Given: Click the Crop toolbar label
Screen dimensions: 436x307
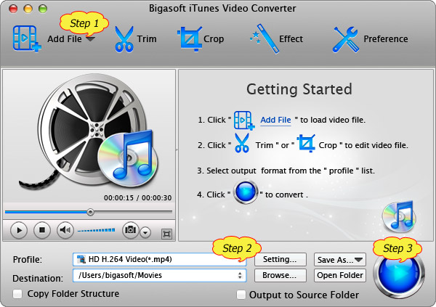Looking at the screenshot, I should click(x=214, y=39).
